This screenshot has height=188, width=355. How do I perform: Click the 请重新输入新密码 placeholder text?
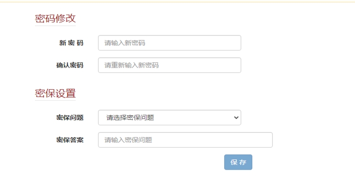click(x=131, y=65)
